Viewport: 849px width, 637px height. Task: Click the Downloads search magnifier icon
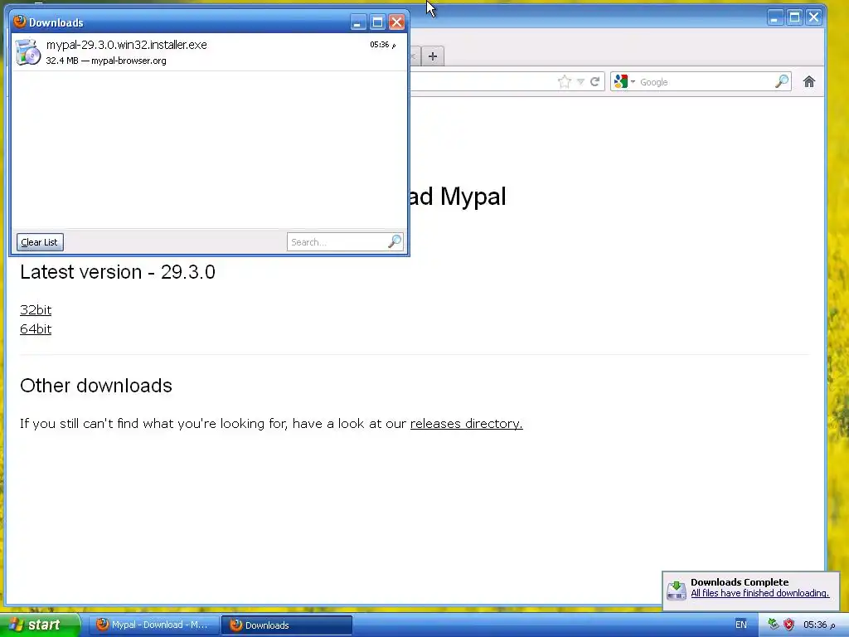pos(395,241)
